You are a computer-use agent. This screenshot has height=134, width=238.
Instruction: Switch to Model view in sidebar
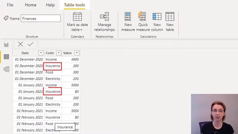6,69
